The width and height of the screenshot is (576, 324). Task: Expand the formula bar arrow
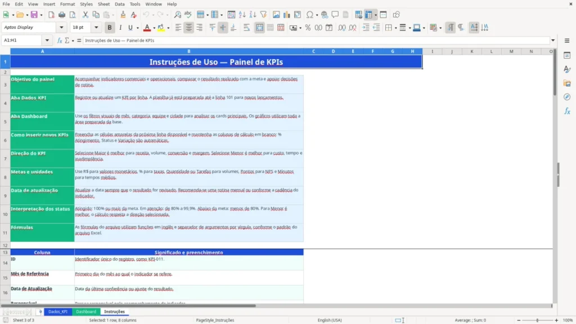click(x=553, y=40)
